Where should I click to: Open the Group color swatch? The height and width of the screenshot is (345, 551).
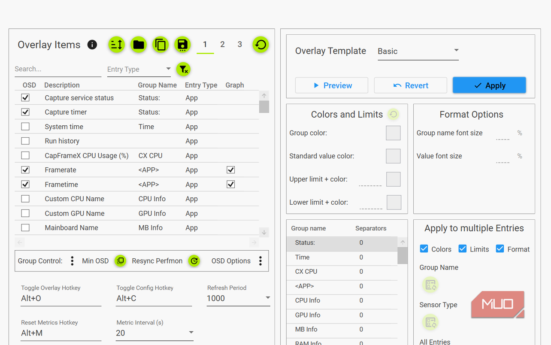(393, 133)
